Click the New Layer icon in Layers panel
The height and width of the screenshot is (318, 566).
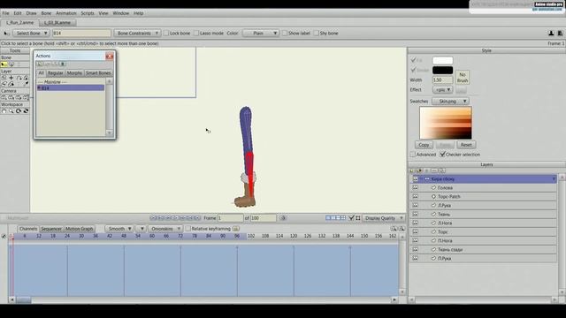coord(412,170)
